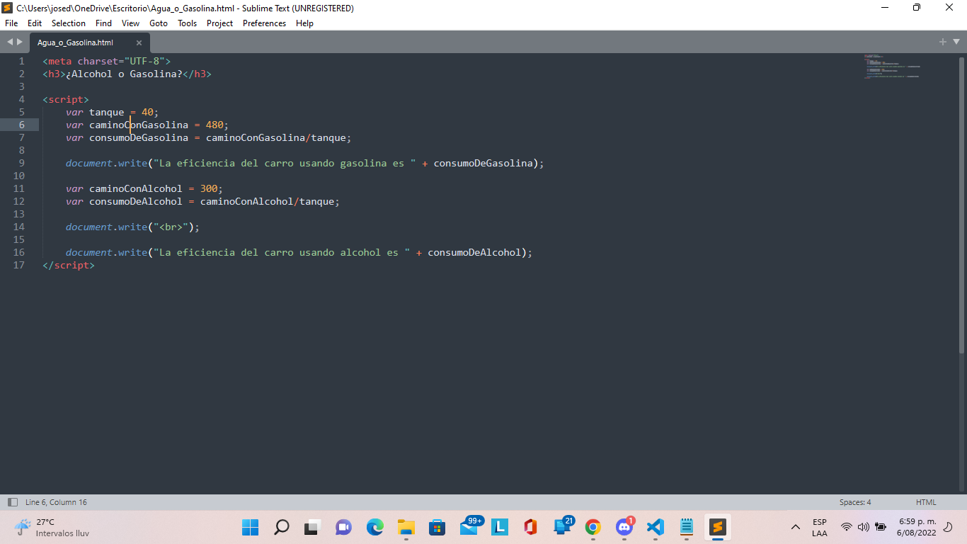Open the Tools menu
The height and width of the screenshot is (544, 967).
point(188,23)
